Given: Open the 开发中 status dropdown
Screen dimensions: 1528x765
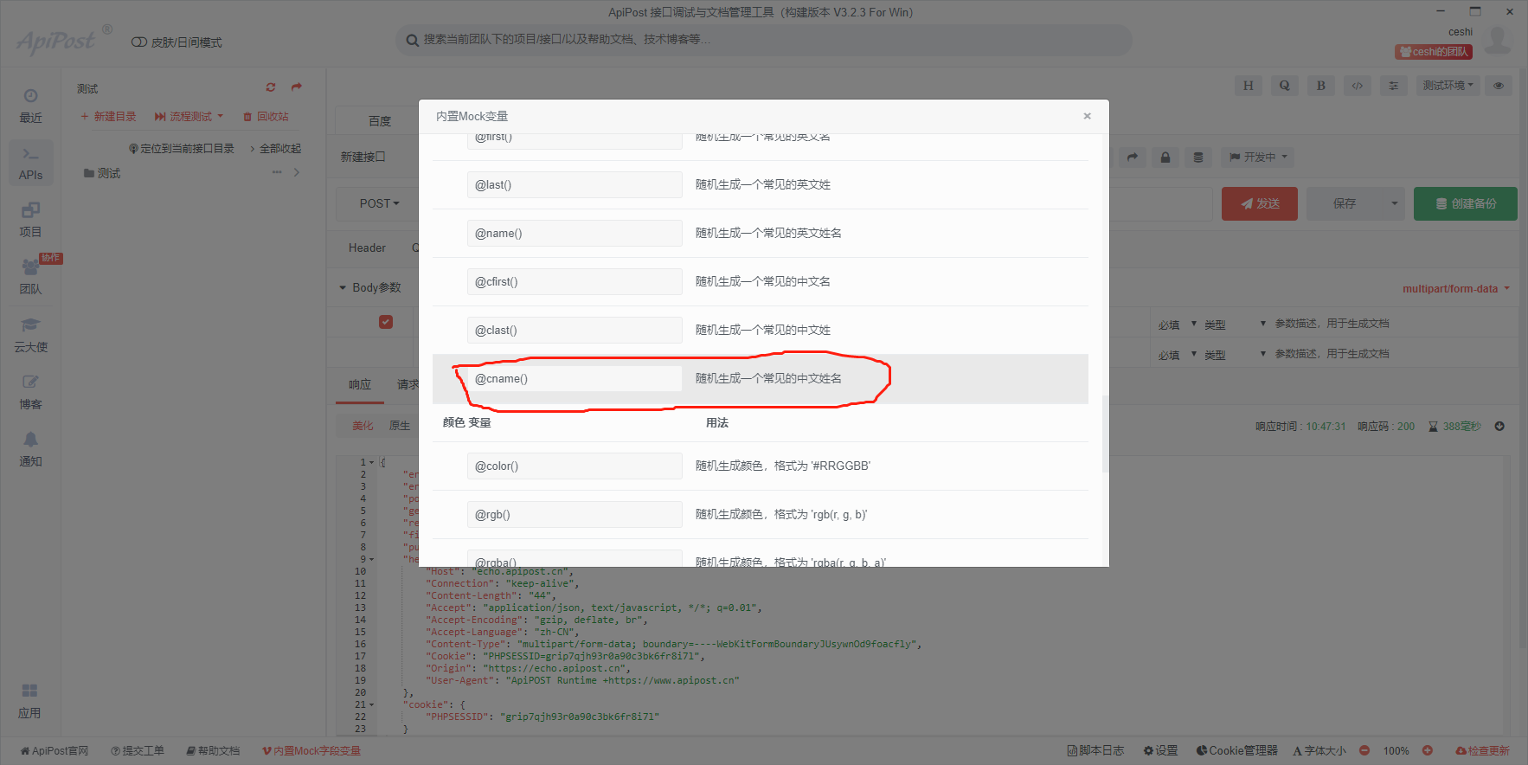Looking at the screenshot, I should [x=1259, y=157].
